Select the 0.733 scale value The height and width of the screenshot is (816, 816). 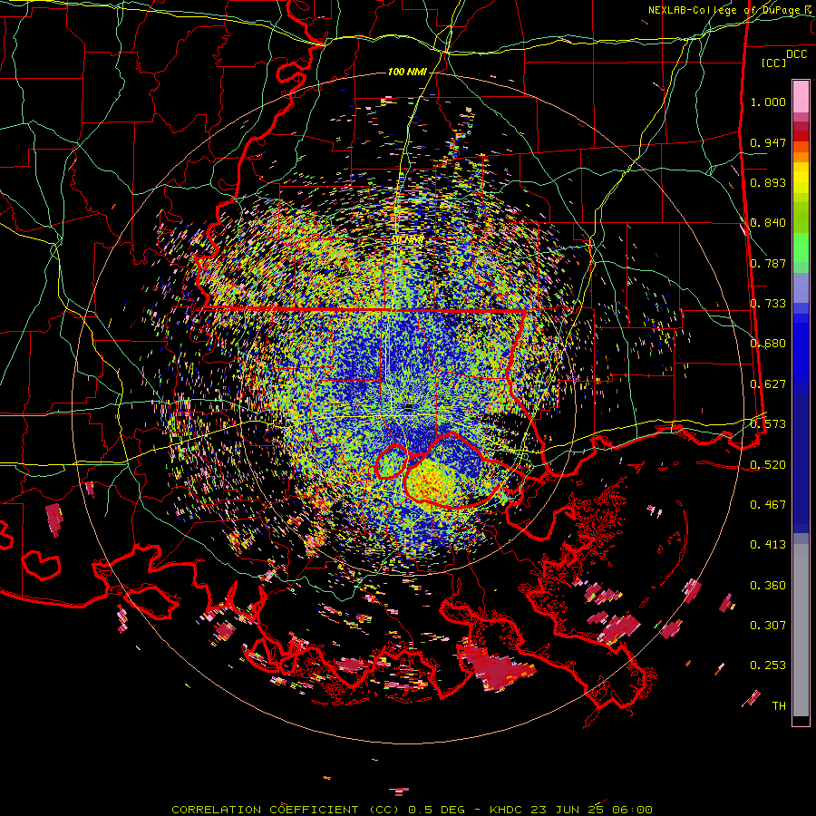pos(768,304)
